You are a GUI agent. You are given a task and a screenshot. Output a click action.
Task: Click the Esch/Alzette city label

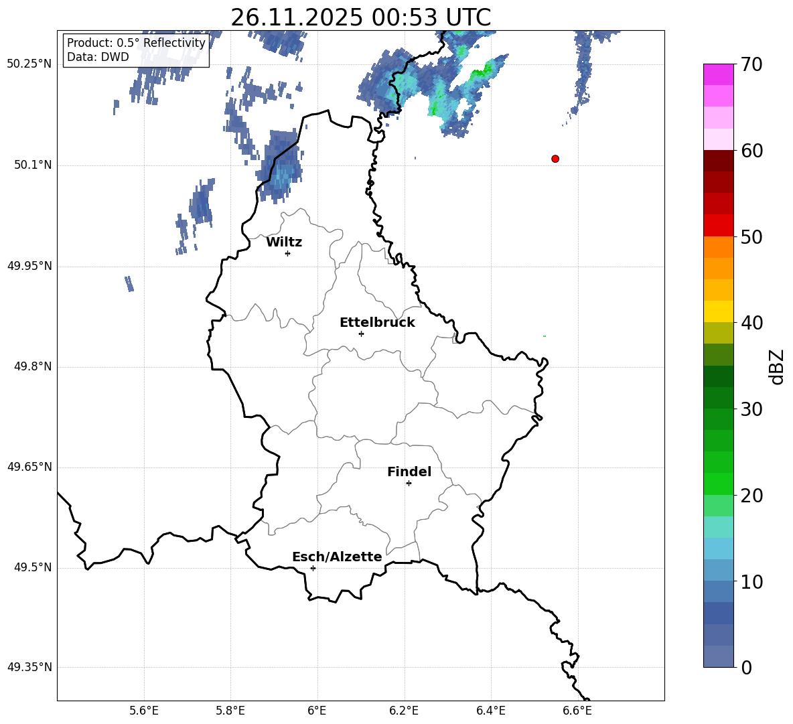click(337, 557)
